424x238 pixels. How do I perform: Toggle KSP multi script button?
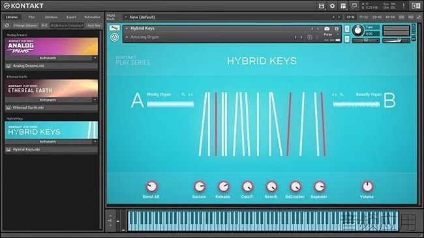(402, 17)
